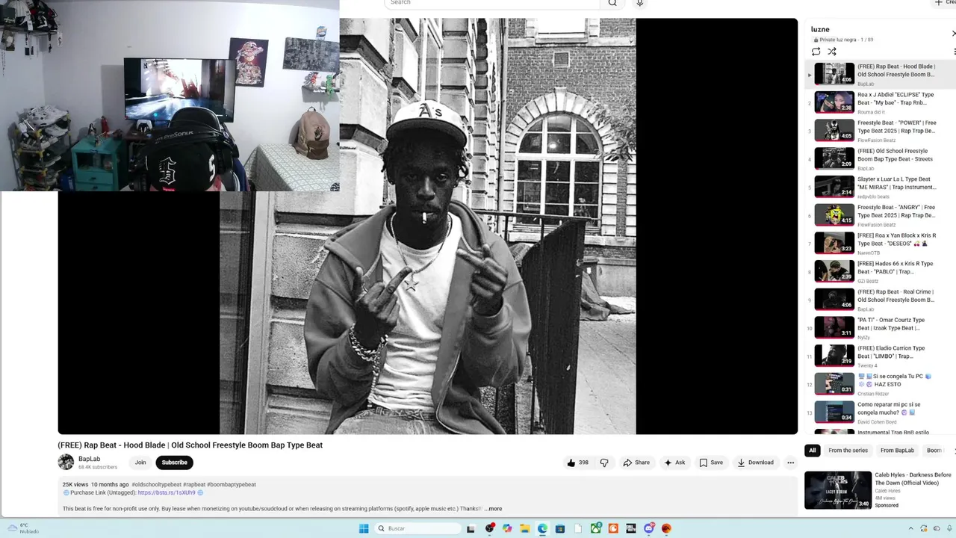
Task: Open Microsoft Store from taskbar
Action: (560, 528)
